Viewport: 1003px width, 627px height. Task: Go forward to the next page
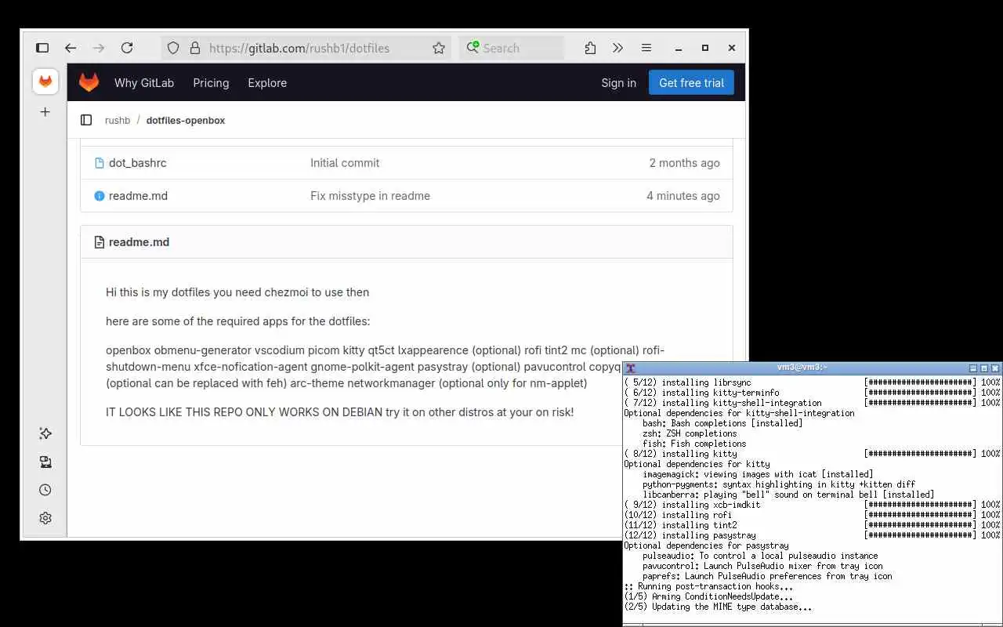point(99,48)
